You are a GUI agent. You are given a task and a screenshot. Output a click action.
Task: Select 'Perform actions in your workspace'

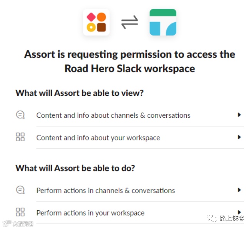point(90,213)
